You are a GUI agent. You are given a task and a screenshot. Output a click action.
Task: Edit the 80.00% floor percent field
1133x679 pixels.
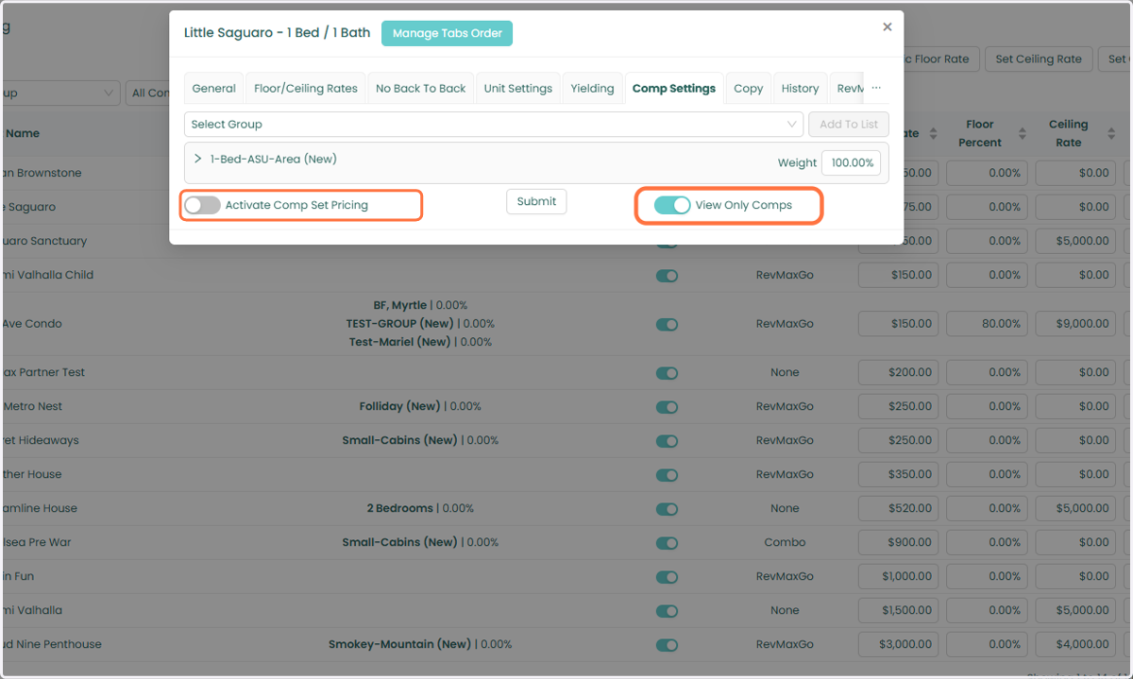(x=987, y=324)
